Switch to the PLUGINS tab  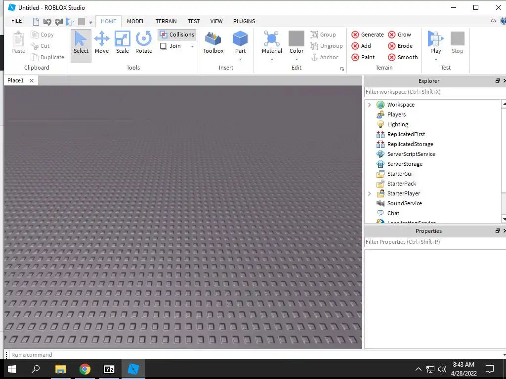pos(244,21)
